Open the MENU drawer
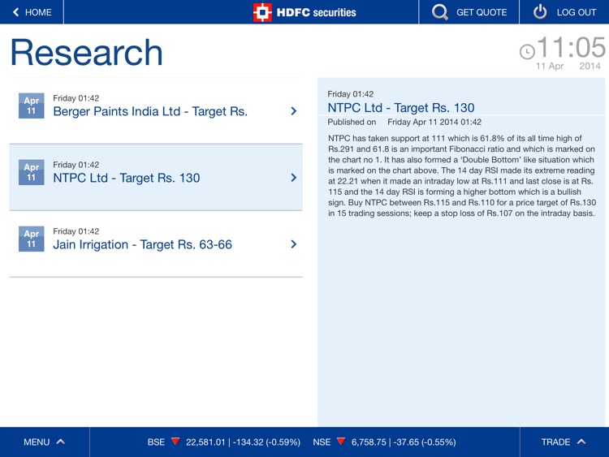Viewport: 609px width, 457px height. tap(45, 442)
